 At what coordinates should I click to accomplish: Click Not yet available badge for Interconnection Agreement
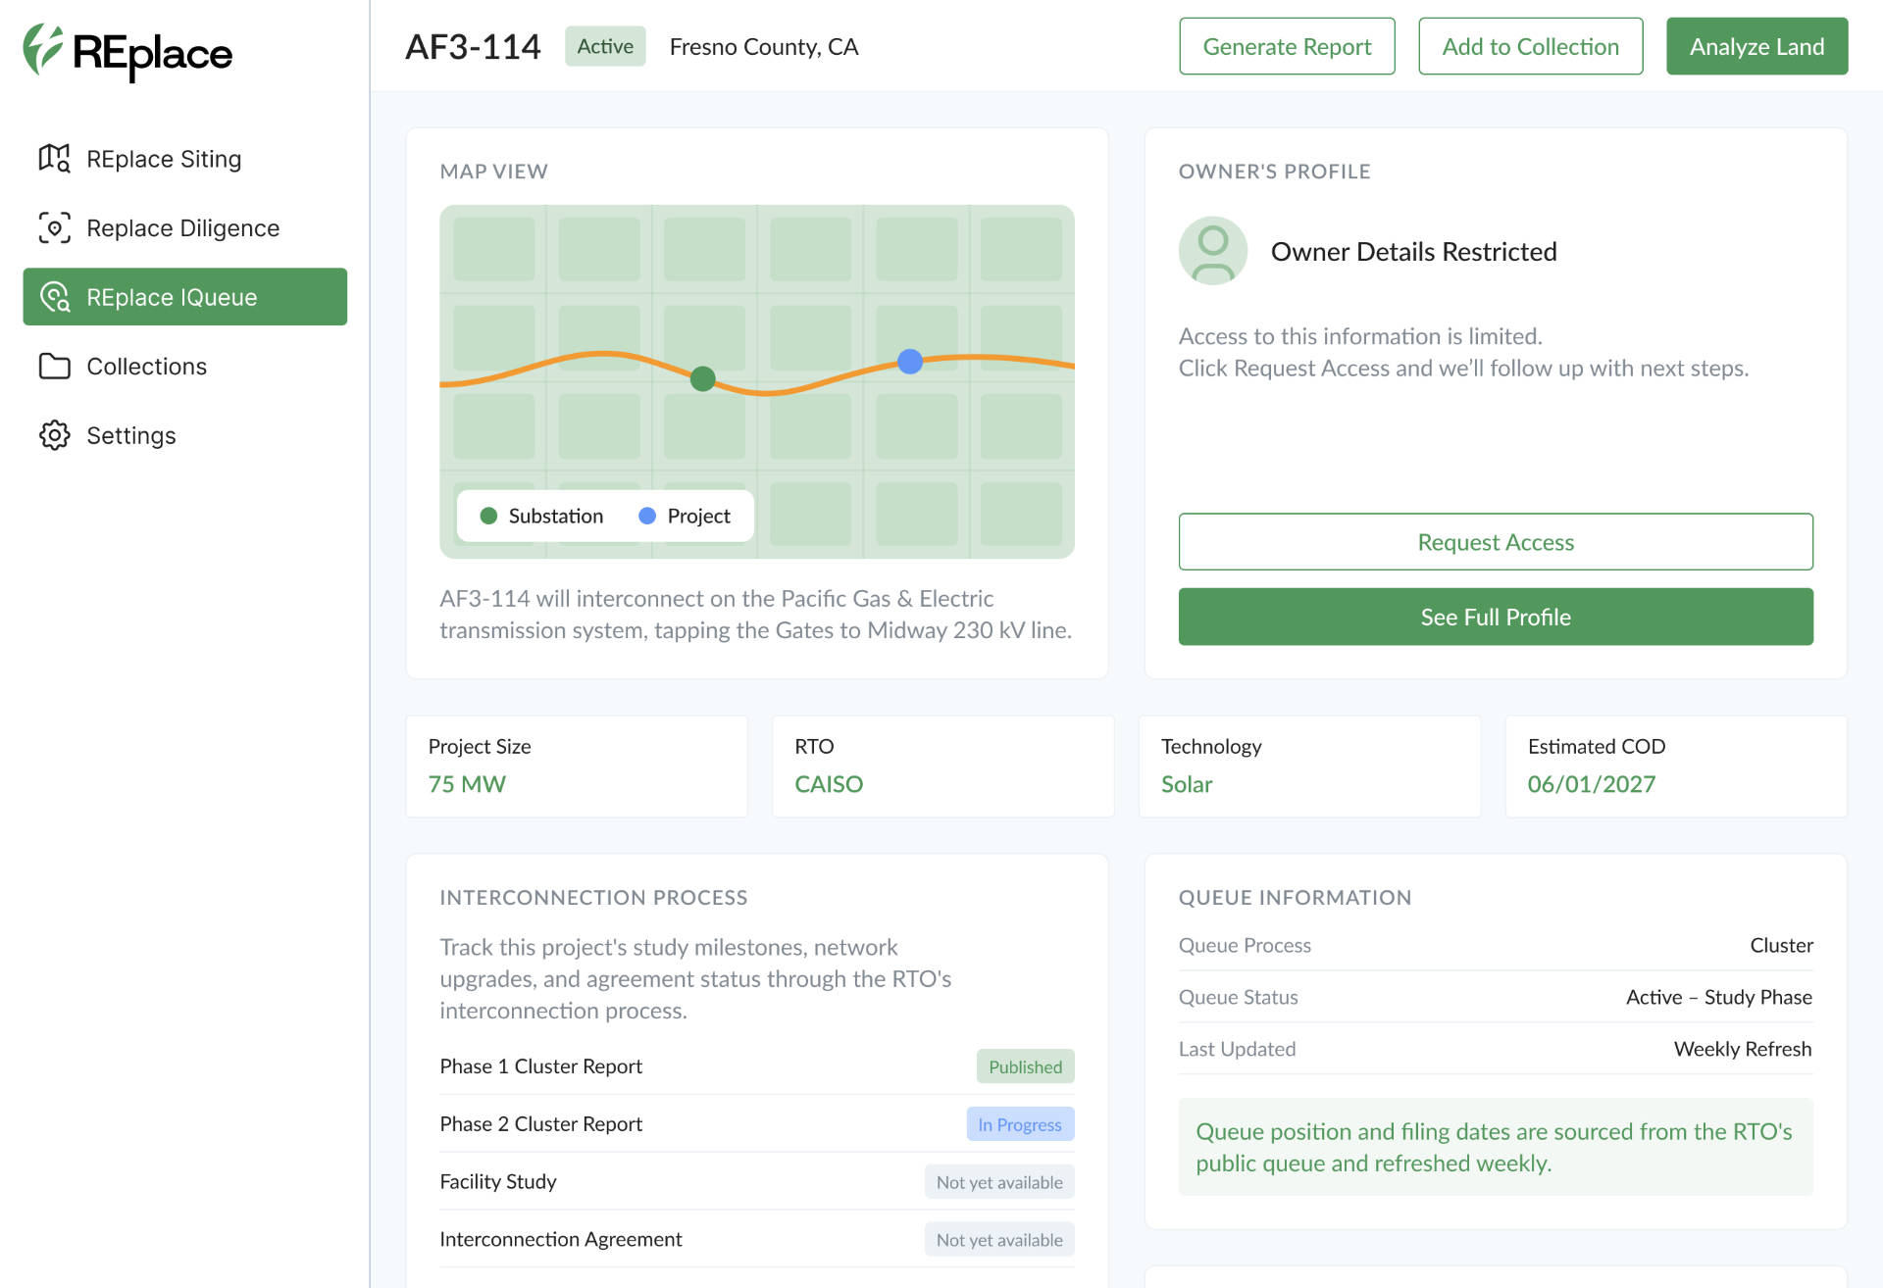(999, 1240)
